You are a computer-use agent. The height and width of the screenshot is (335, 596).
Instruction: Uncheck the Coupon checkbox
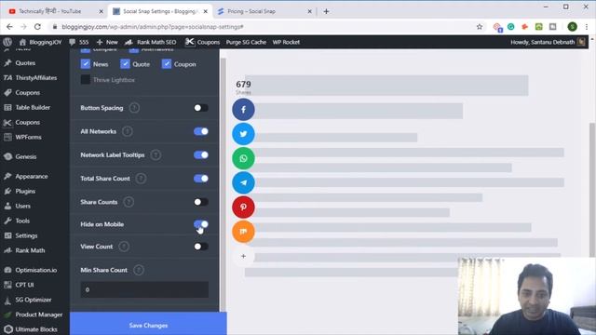coord(166,64)
